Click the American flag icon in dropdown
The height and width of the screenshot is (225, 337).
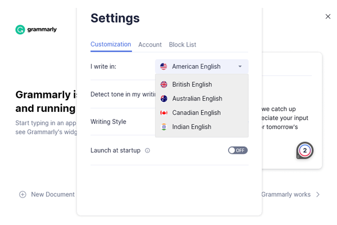[163, 66]
